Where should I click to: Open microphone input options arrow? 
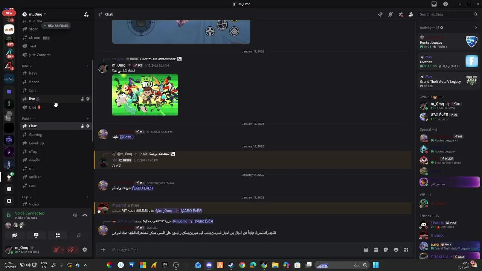click(x=63, y=250)
